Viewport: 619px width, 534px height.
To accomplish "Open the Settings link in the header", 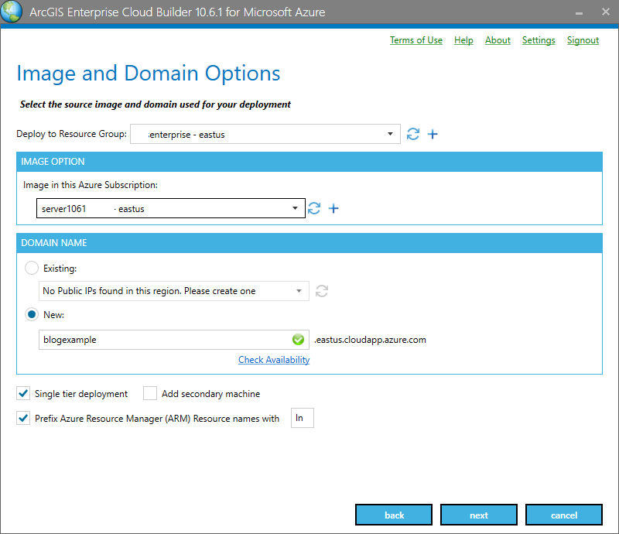I will (x=539, y=40).
